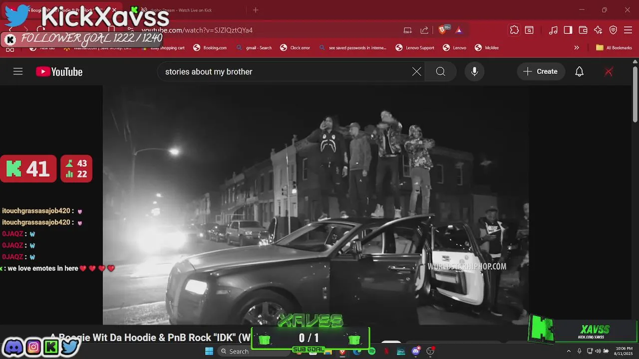The width and height of the screenshot is (639, 359).
Task: Click the YouTube Create button
Action: click(x=541, y=71)
